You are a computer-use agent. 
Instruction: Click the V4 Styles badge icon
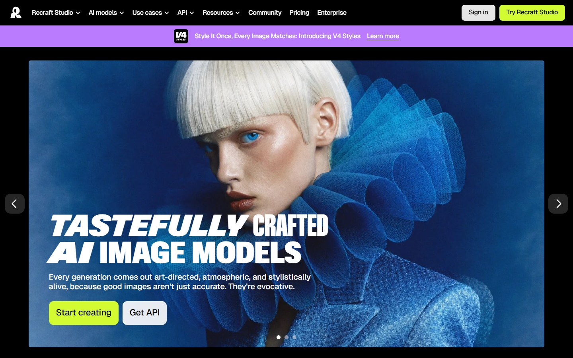[181, 36]
